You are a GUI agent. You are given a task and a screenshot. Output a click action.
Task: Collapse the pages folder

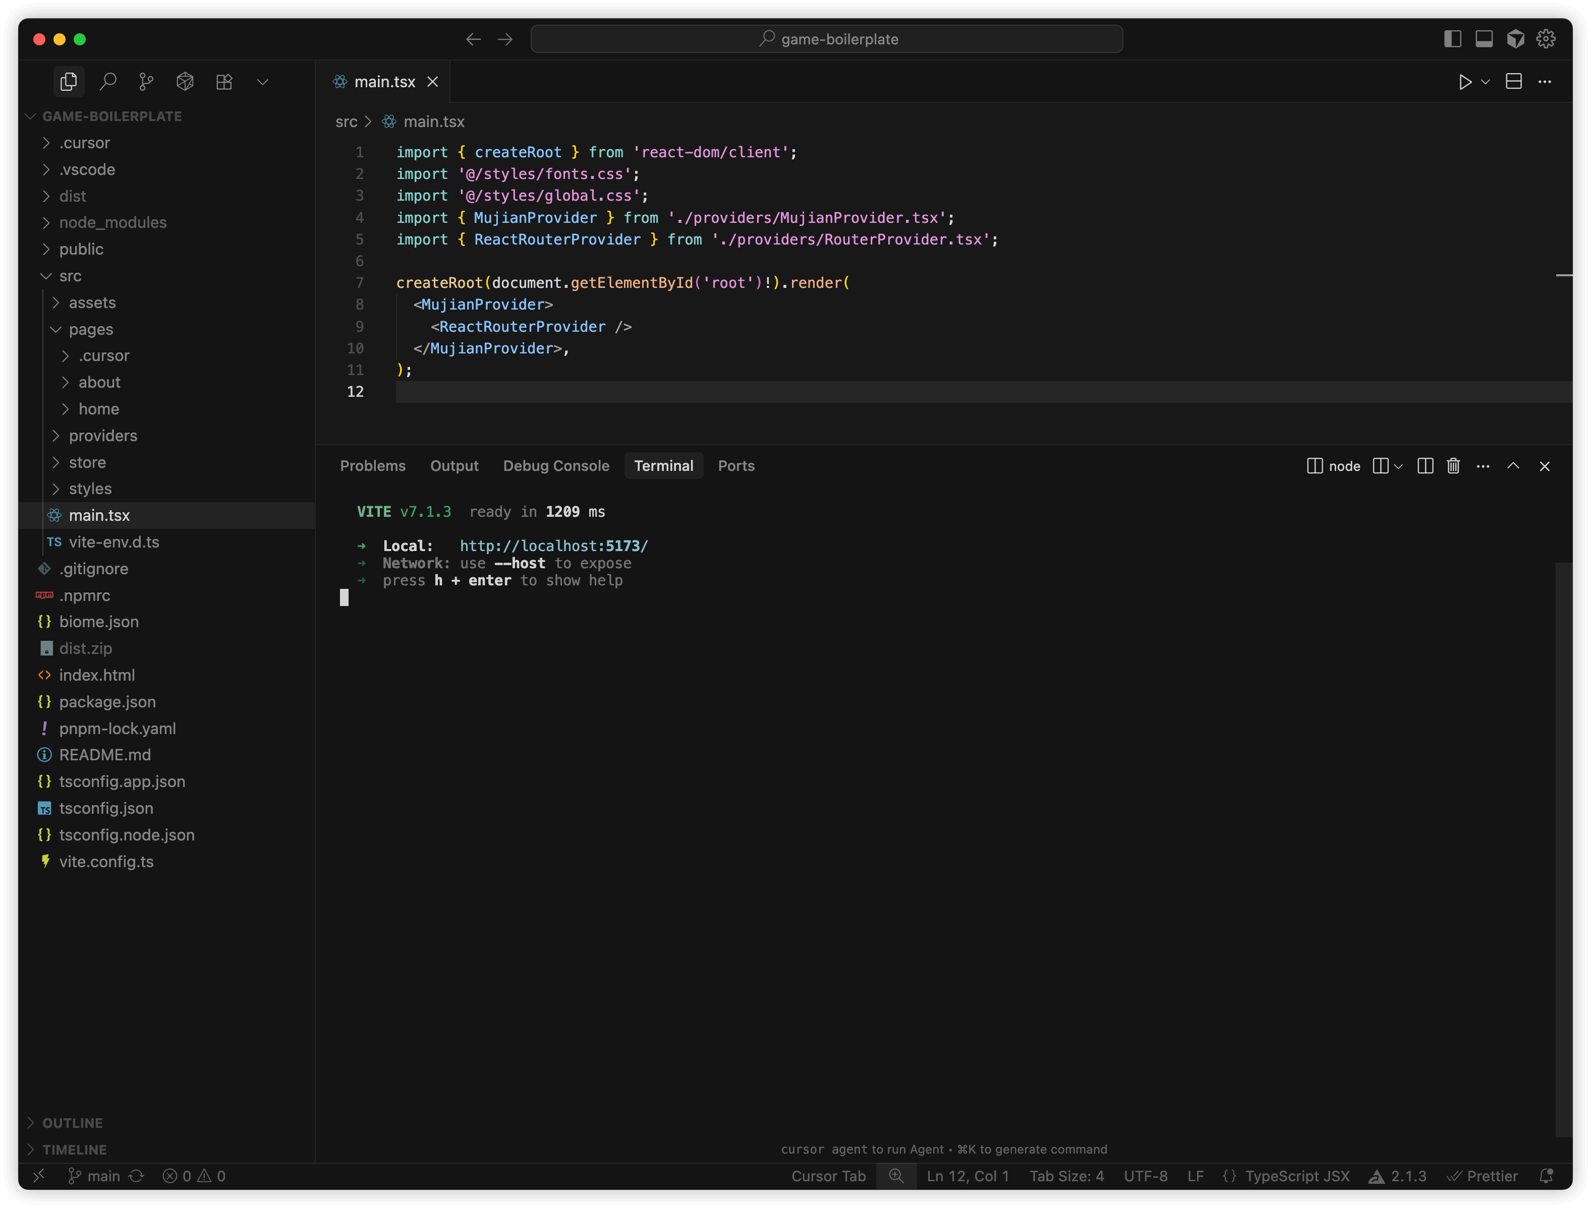coord(91,329)
